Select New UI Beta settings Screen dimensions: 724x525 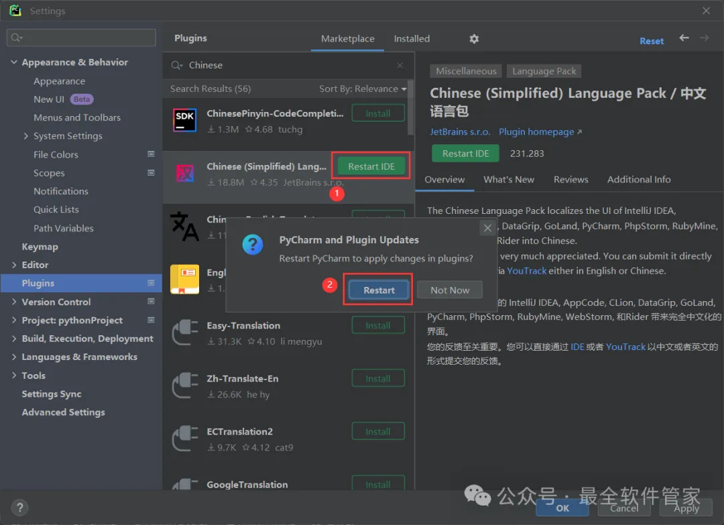coord(63,99)
